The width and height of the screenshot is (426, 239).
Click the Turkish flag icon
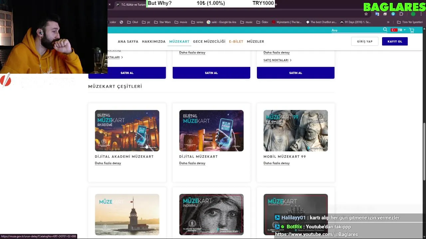394,30
